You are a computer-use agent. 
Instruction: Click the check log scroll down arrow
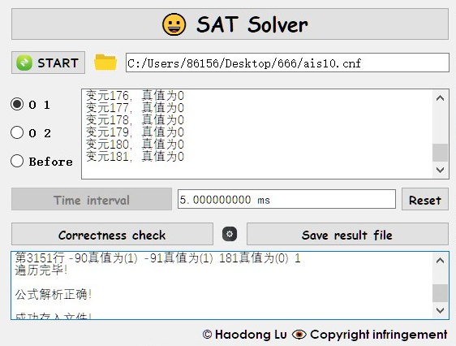tap(440, 310)
